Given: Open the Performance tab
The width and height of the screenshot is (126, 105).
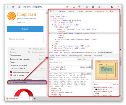Looking at the screenshot, I should pyautogui.click(x=99, y=11).
